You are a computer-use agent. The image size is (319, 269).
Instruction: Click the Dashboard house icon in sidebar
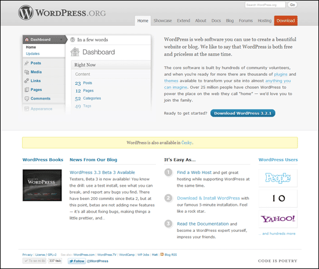point(27,39)
